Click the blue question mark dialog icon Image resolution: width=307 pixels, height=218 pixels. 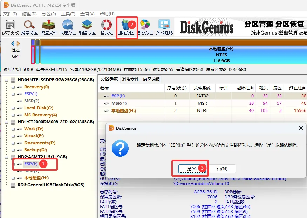pos(120,148)
